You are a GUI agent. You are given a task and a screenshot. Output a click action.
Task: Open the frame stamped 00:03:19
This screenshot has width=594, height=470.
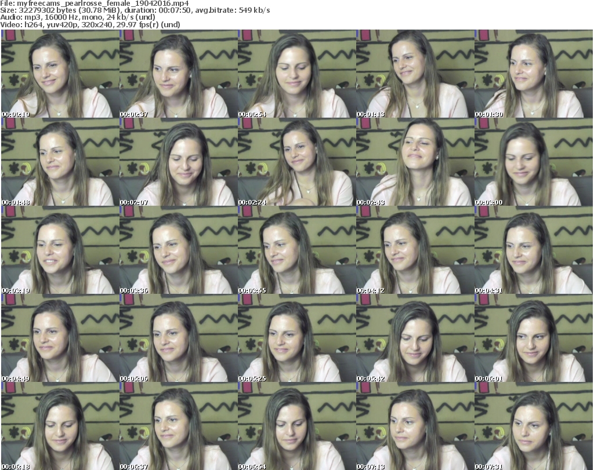(x=60, y=250)
